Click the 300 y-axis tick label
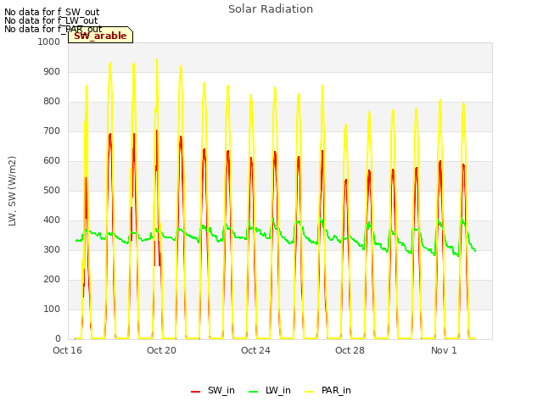The height and width of the screenshot is (407, 543). tap(52, 249)
